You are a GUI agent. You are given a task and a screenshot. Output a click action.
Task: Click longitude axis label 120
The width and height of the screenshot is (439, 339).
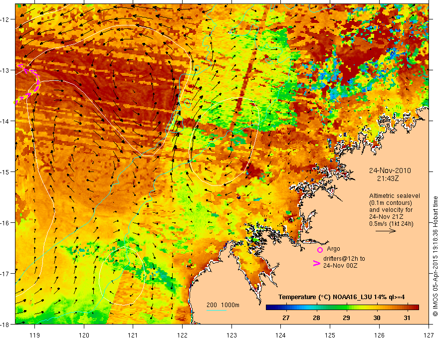[84, 335]
